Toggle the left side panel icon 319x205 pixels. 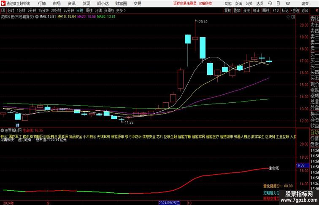tap(3, 11)
